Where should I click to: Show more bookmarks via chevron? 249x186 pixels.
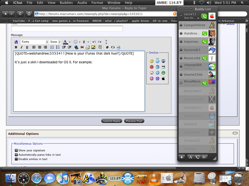click(x=247, y=21)
